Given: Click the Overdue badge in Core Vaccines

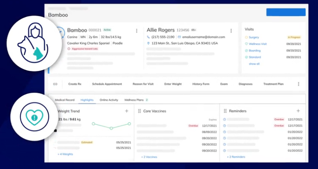Looking at the screenshot, I should 193,125.
